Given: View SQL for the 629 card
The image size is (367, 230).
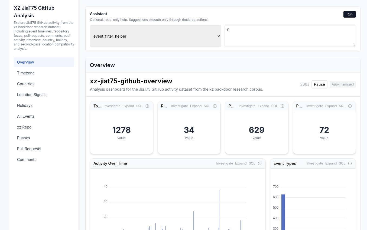Looking at the screenshot, I should pyautogui.click(x=274, y=106).
